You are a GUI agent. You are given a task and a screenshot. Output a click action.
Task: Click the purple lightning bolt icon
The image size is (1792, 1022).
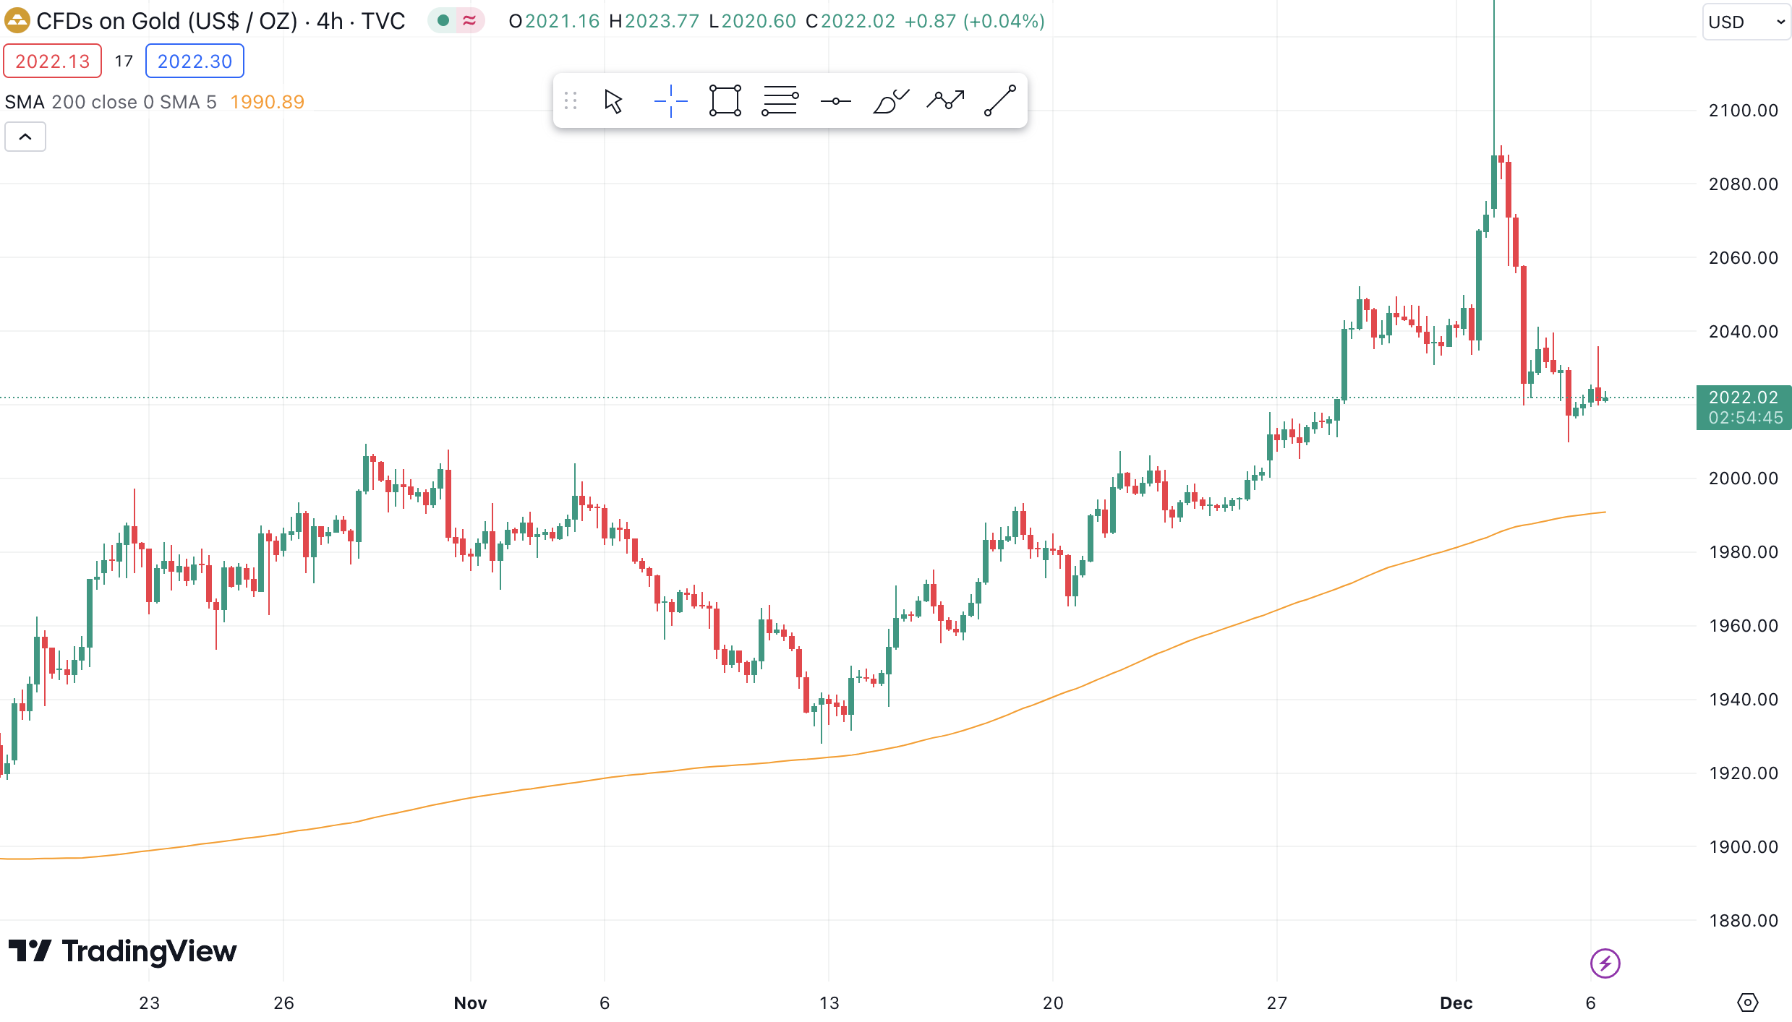(1605, 963)
